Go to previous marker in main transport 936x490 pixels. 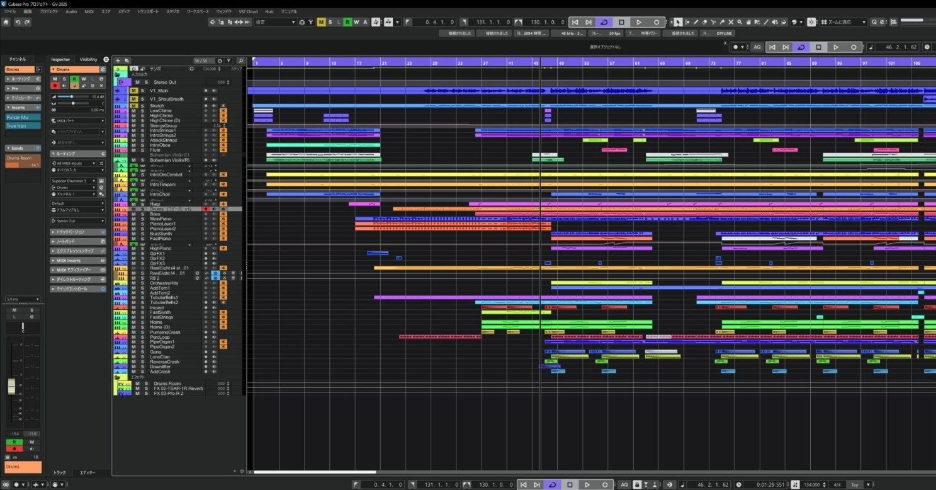point(575,22)
